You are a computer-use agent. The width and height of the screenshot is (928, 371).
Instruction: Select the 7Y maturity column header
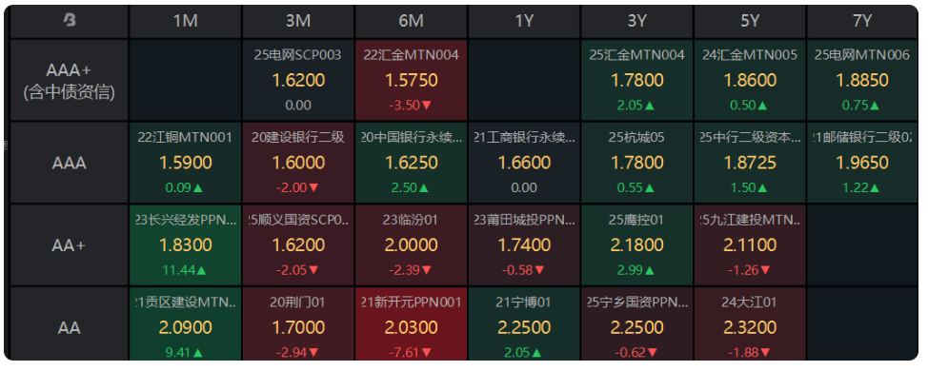[861, 21]
